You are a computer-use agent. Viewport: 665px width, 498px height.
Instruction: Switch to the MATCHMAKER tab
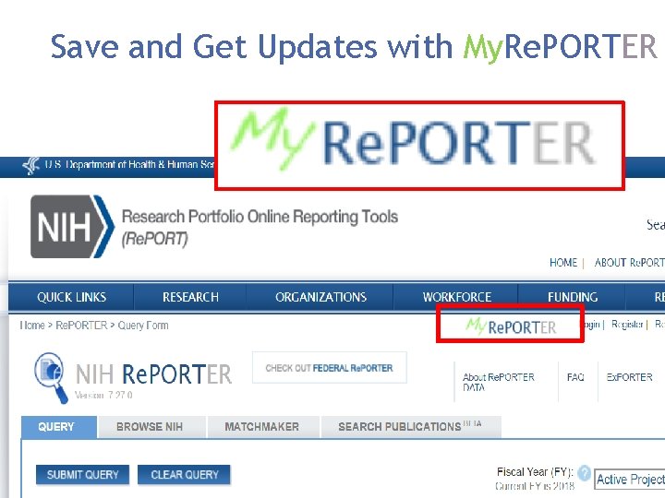pos(261,427)
